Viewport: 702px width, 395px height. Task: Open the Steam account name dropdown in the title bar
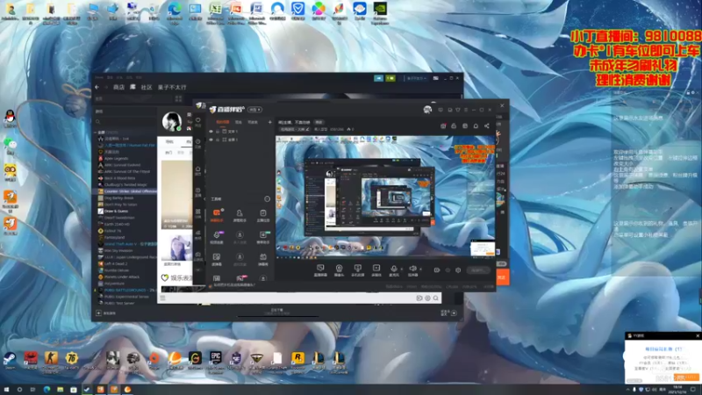pyautogui.click(x=416, y=78)
